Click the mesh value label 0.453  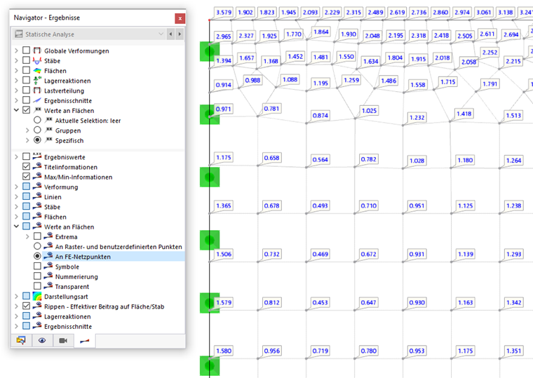(x=321, y=302)
